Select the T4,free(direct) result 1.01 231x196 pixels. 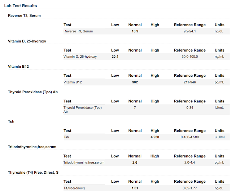(x=135, y=188)
